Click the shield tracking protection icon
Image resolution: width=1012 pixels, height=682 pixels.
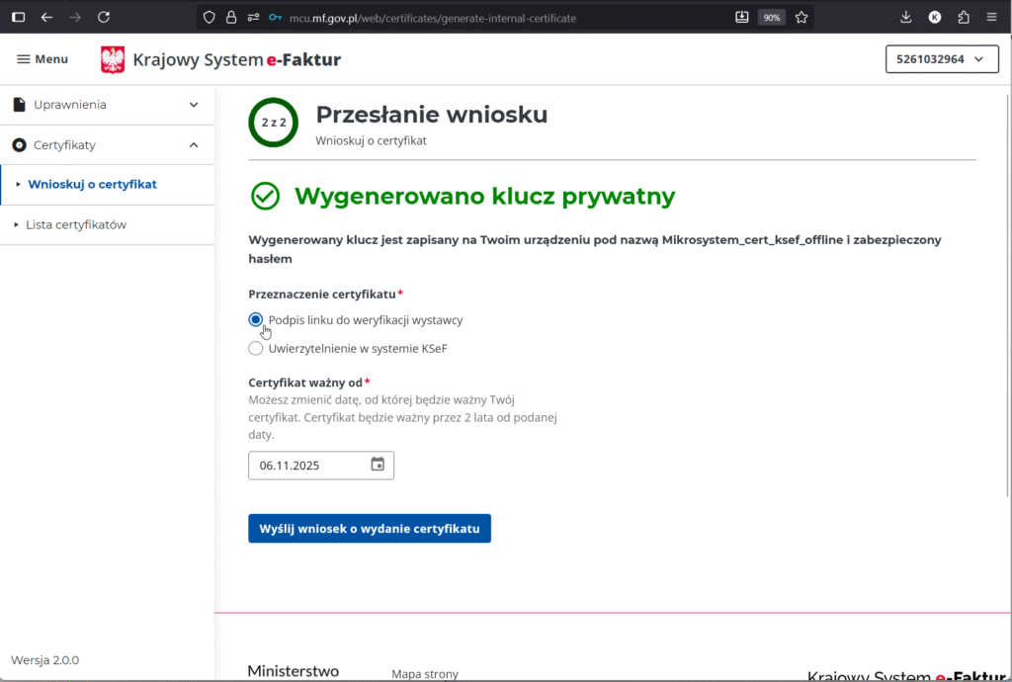tap(208, 17)
